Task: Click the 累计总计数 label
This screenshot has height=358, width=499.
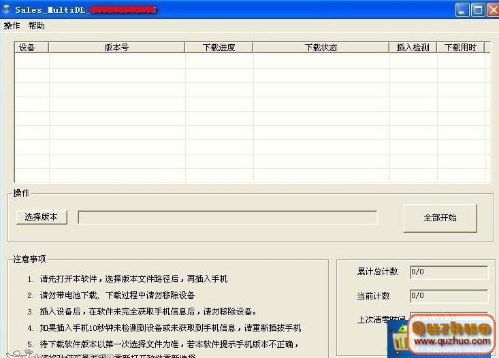Action: (x=377, y=272)
